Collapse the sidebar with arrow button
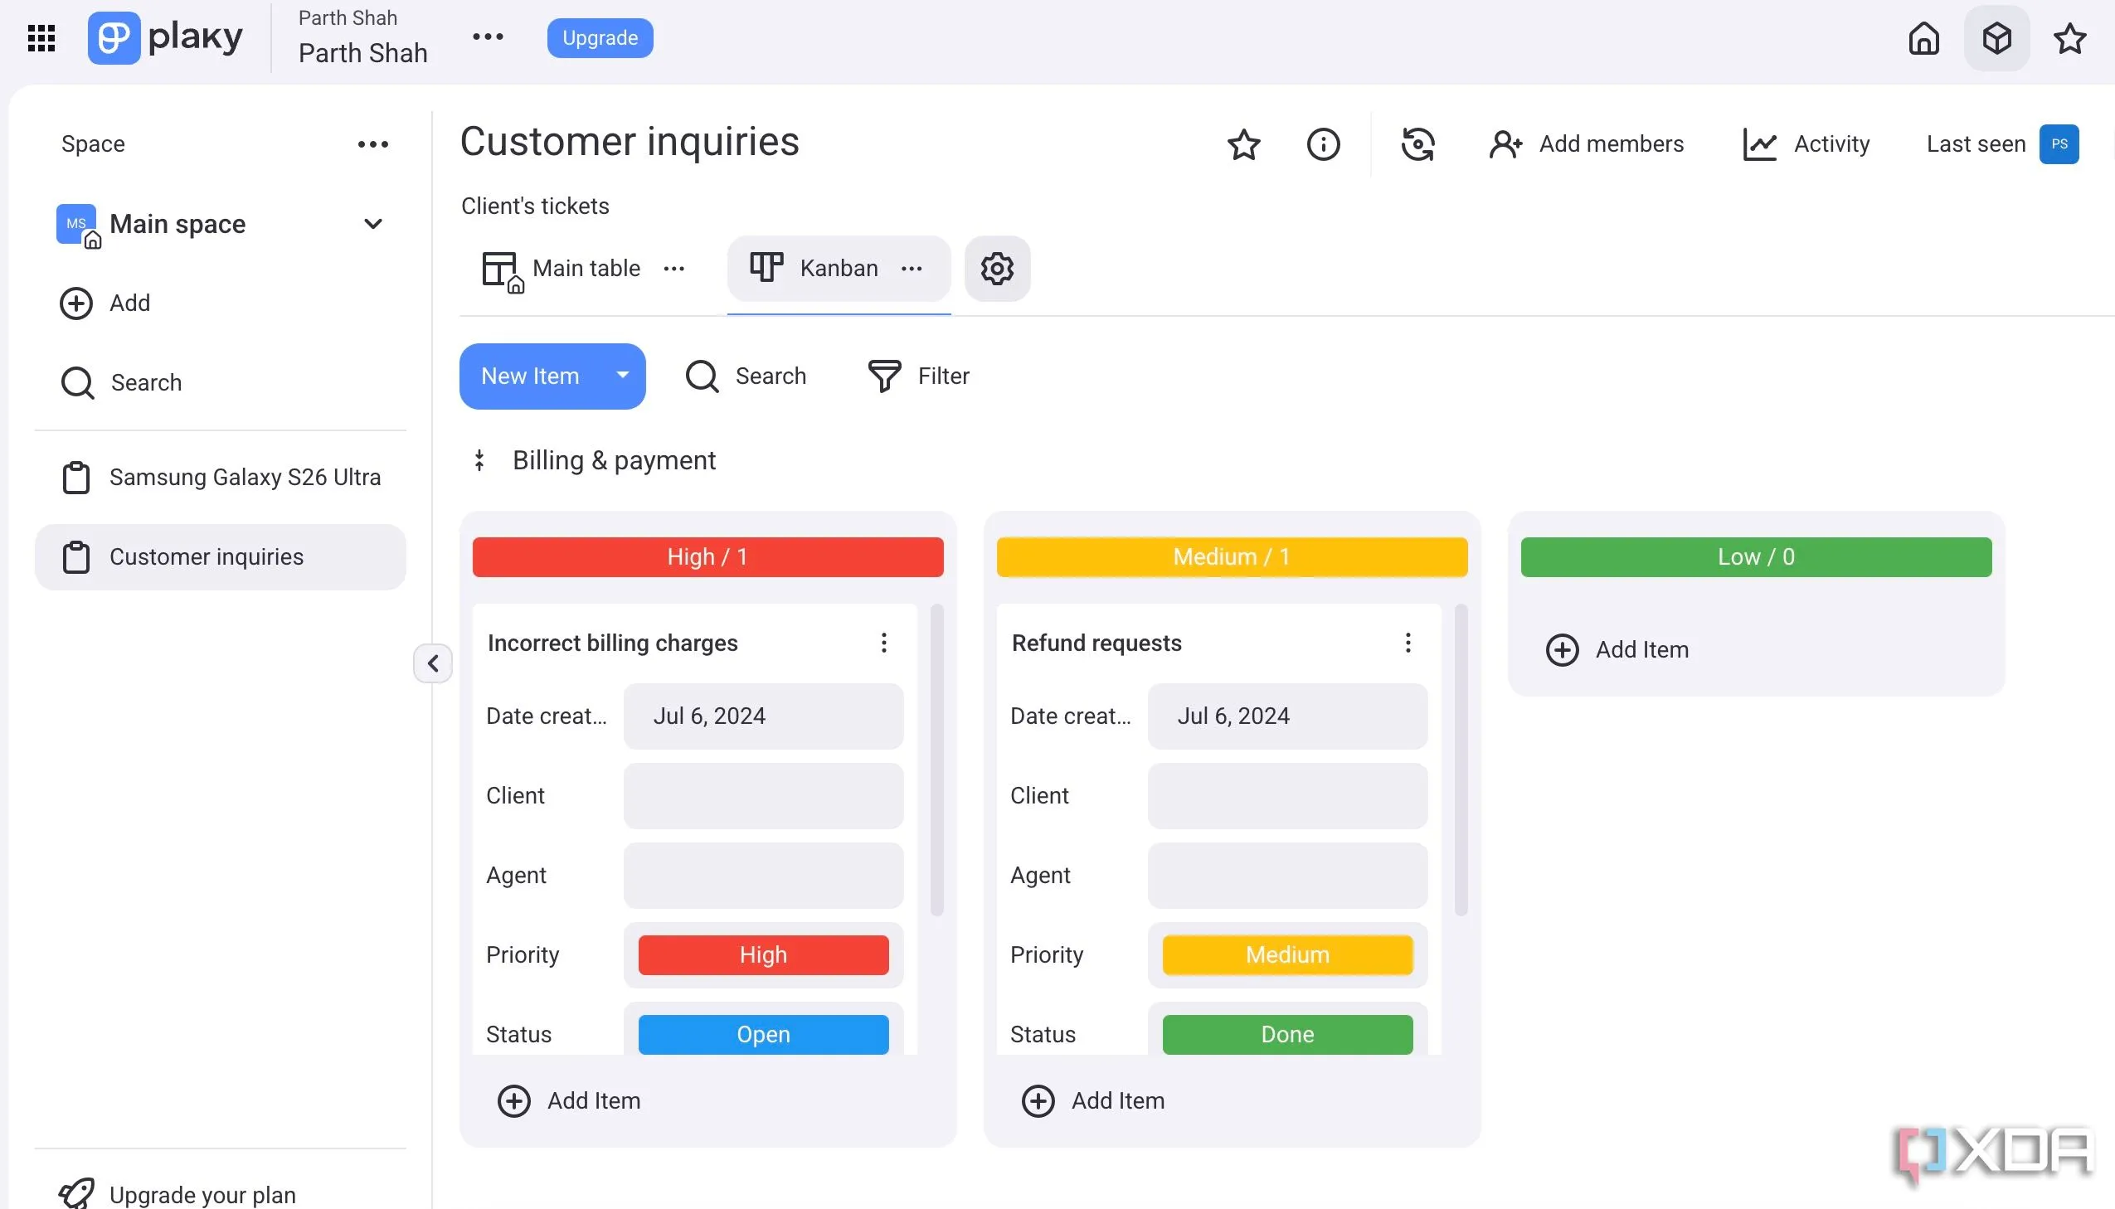The image size is (2115, 1209). [x=433, y=663]
